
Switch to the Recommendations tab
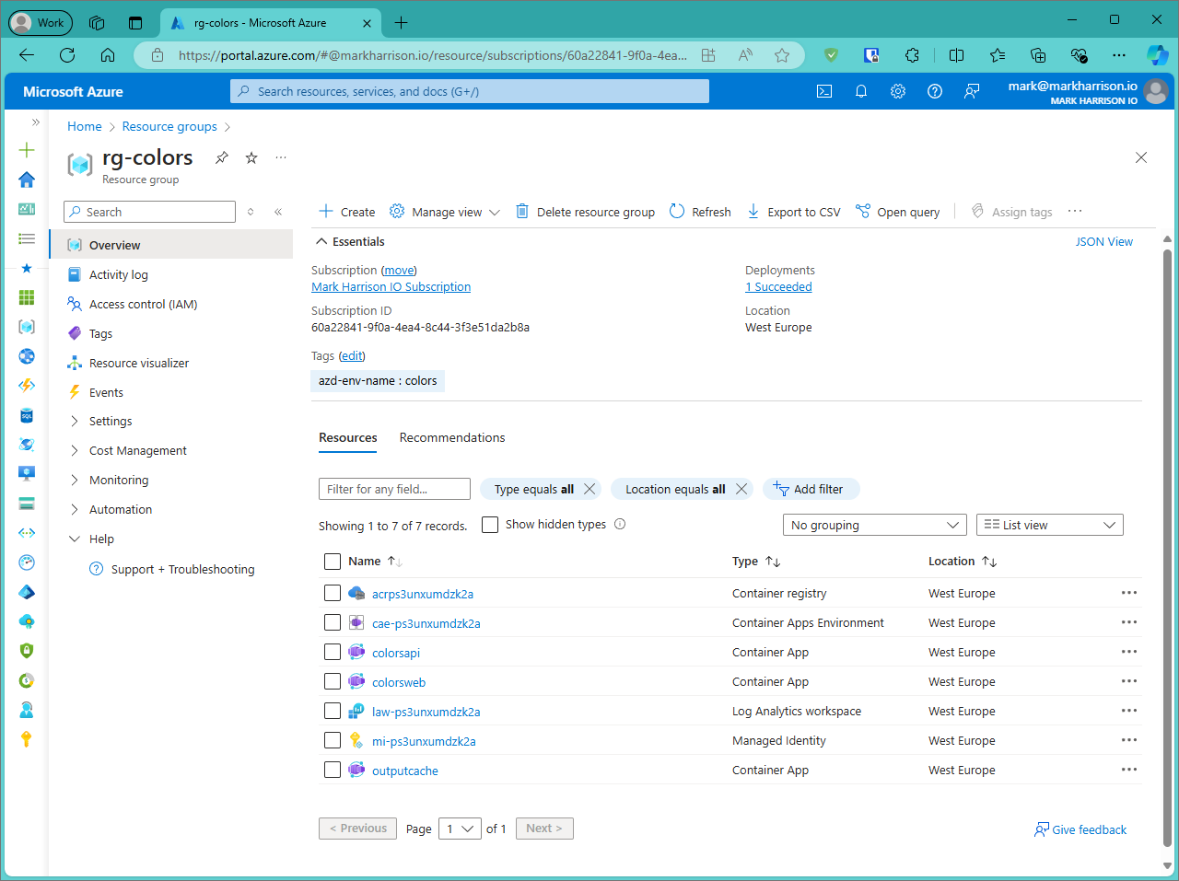point(451,437)
